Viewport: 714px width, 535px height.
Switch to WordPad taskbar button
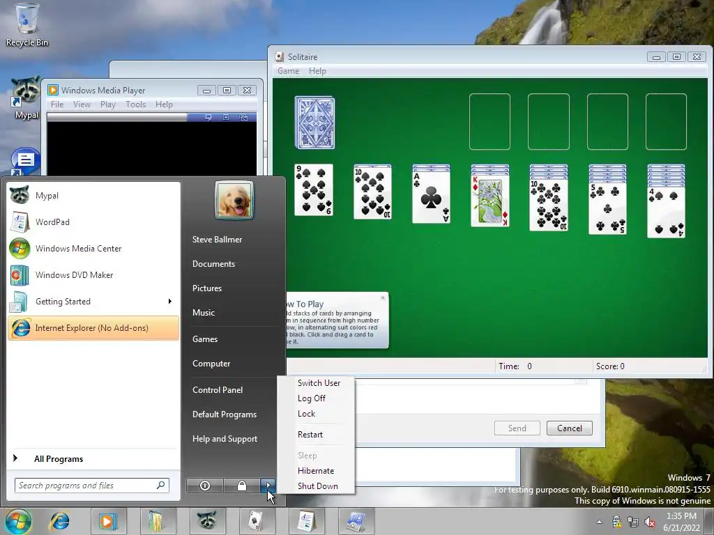(306, 521)
